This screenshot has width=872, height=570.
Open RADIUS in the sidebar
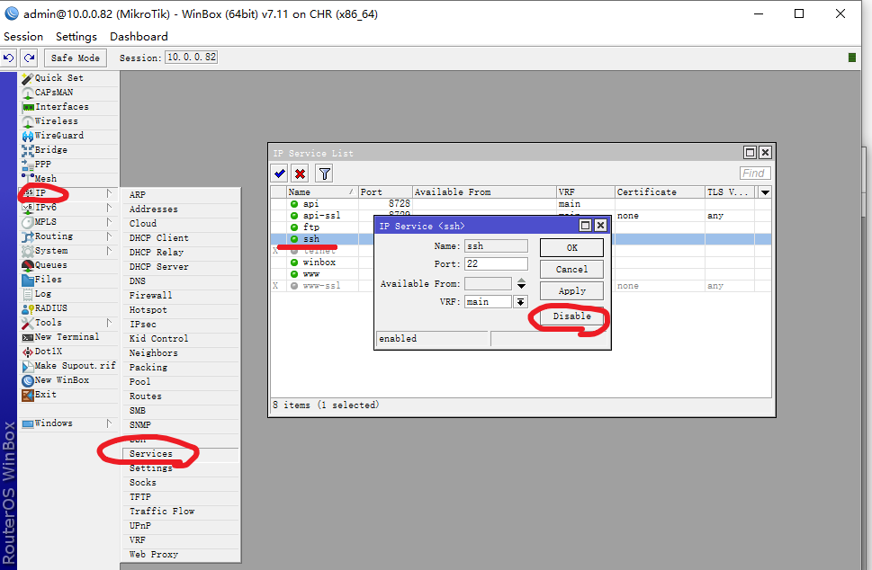[x=69, y=308]
